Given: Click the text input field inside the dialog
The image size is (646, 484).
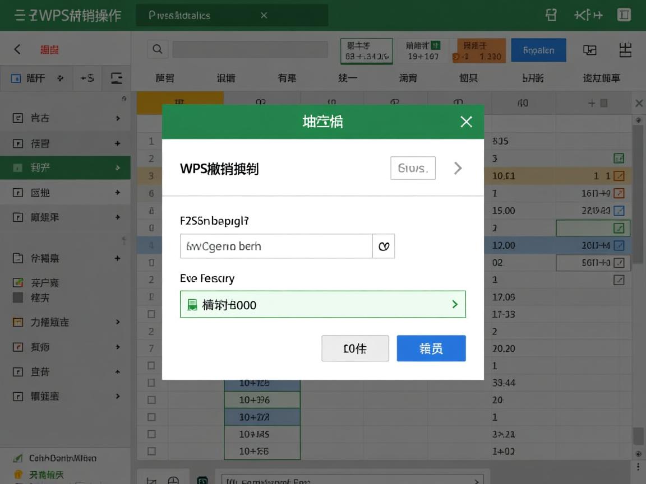Looking at the screenshot, I should 275,246.
